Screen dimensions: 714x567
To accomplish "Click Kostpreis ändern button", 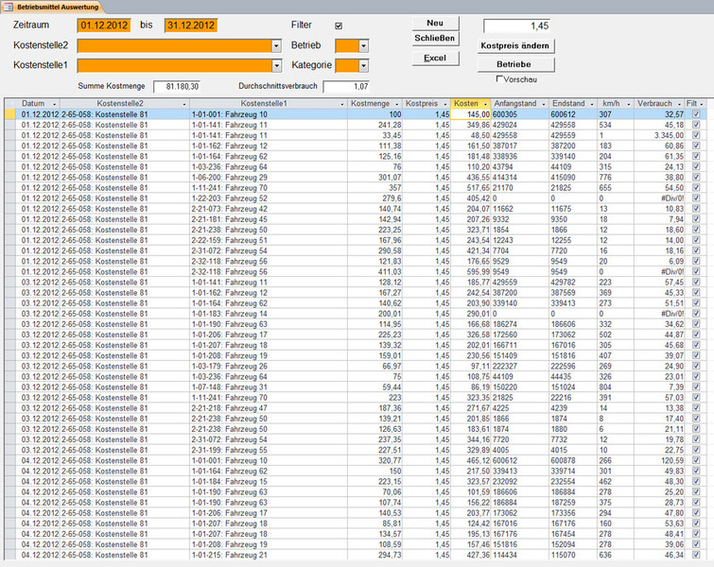I will point(515,45).
